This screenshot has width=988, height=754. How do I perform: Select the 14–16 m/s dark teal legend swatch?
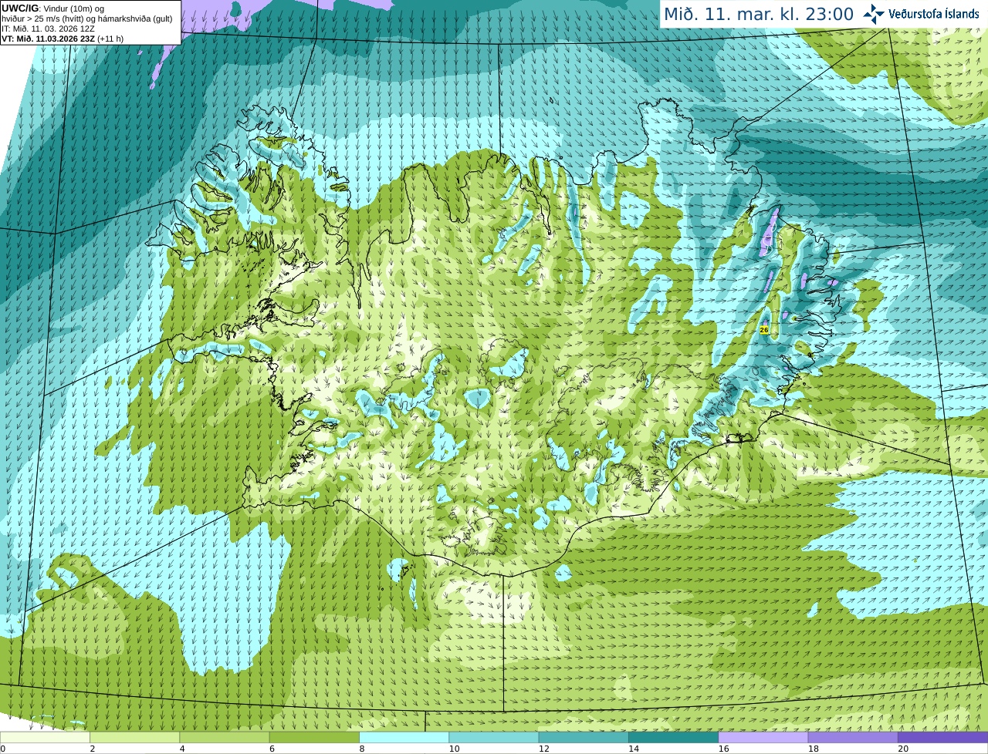(673, 738)
